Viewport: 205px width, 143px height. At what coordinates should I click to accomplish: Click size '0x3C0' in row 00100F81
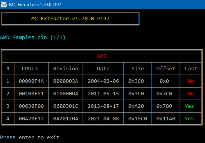coord(136,94)
